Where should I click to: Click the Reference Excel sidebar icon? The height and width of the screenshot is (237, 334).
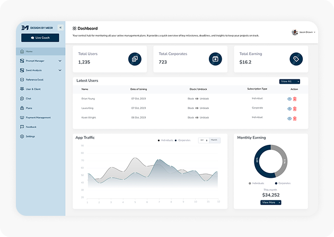(x=22, y=80)
